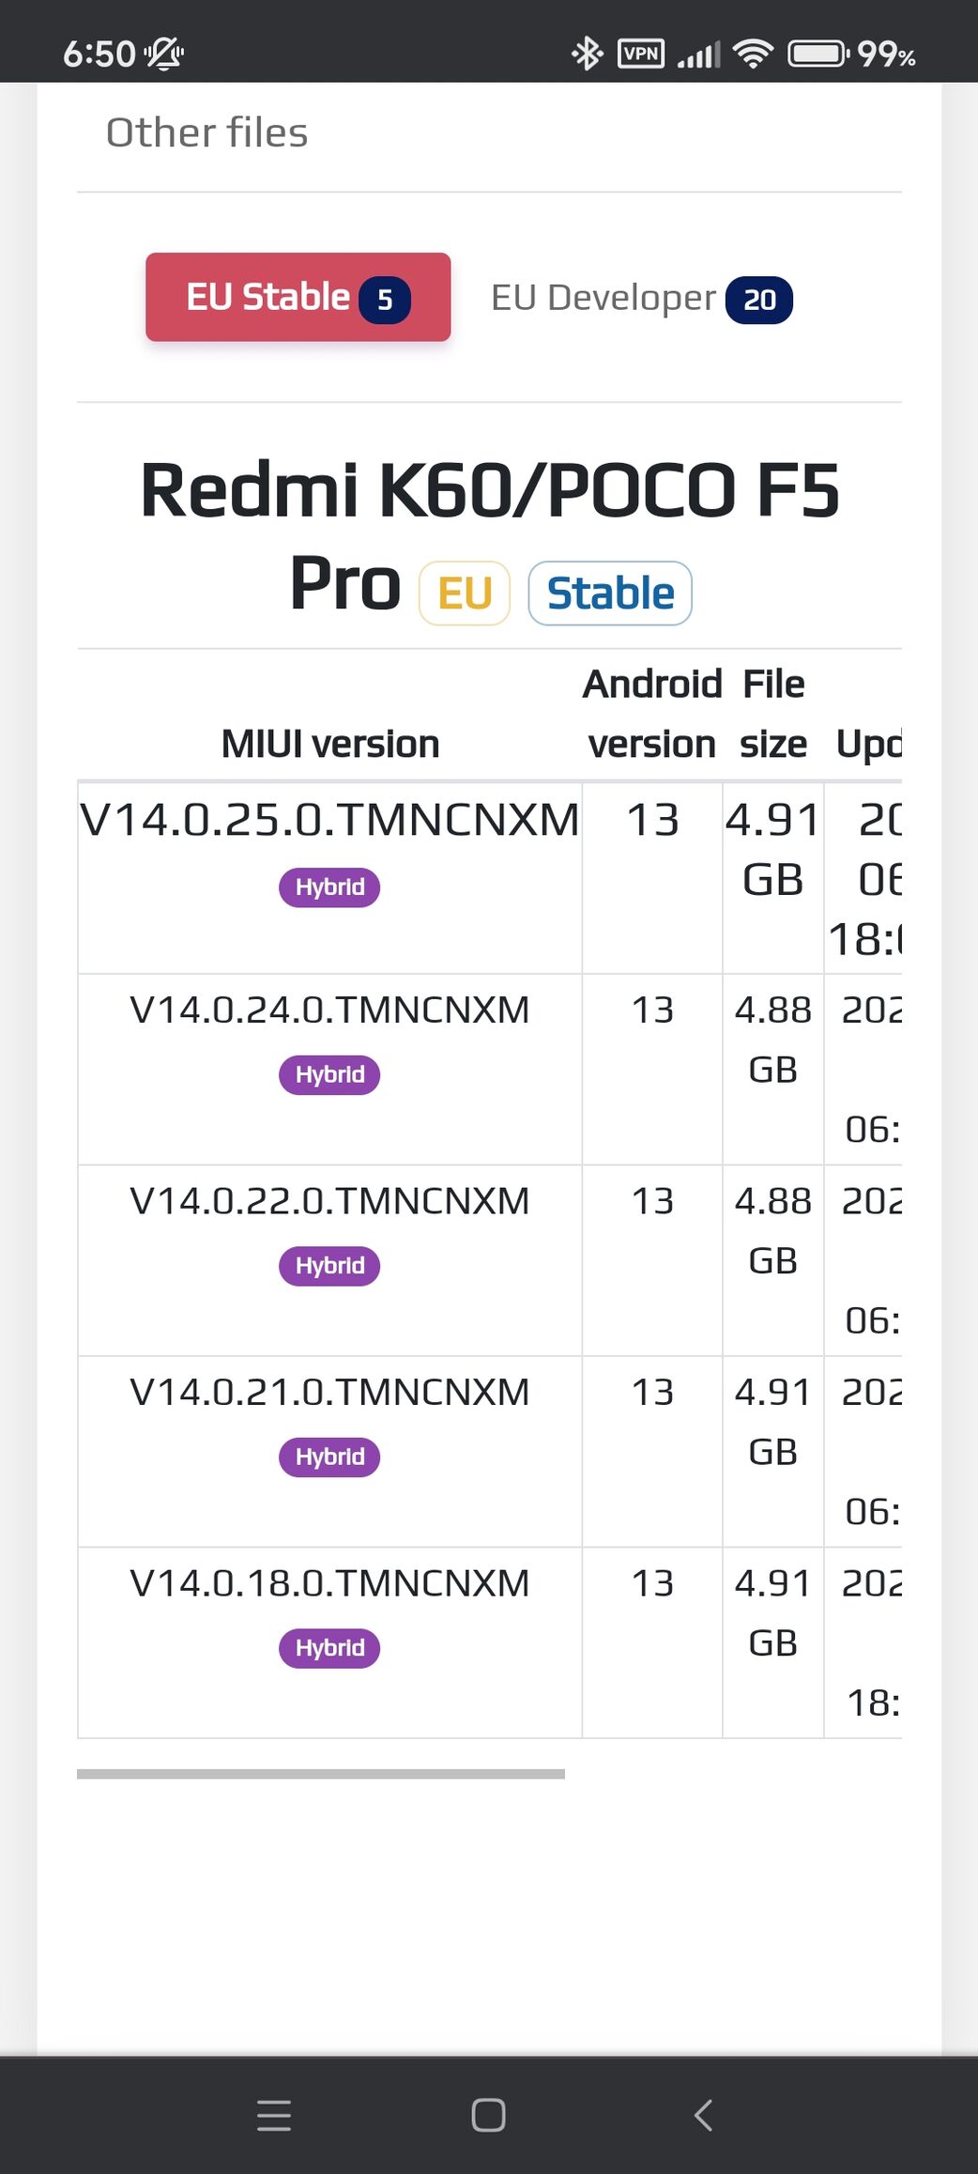Tap the Android back navigation arrow
The width and height of the screenshot is (978, 2174).
pos(703,2115)
